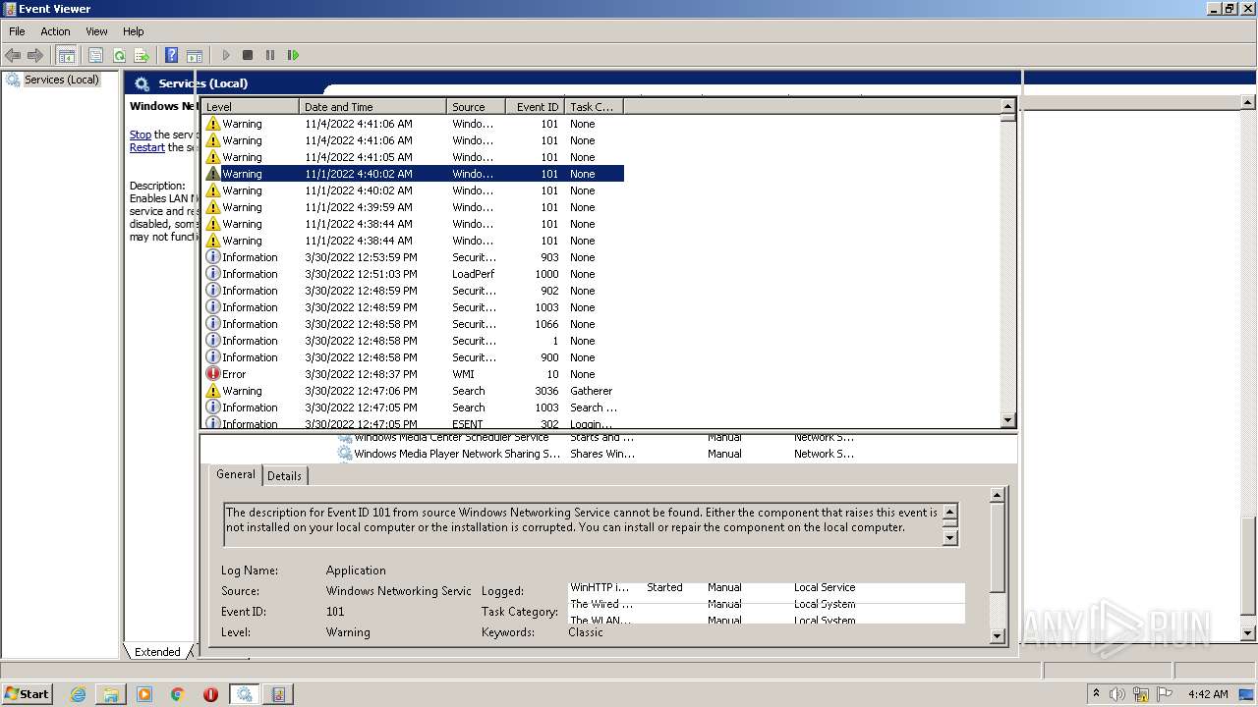This screenshot has height=707, width=1258.
Task: Toggle Show/Hide Action Pane toolbar icon
Action: pyautogui.click(x=195, y=55)
